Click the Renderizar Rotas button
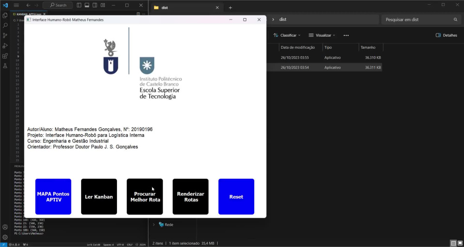 coord(191,197)
